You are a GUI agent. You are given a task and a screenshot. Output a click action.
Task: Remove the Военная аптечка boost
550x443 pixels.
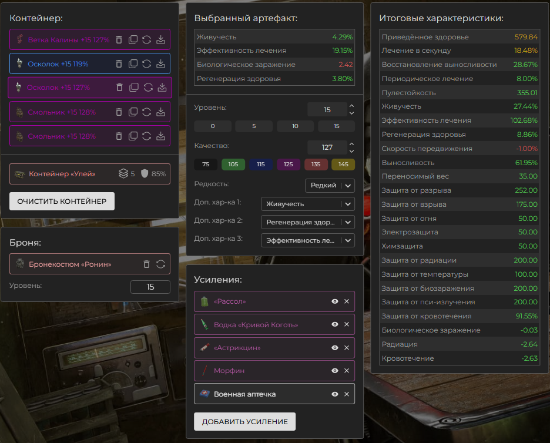[x=347, y=394]
